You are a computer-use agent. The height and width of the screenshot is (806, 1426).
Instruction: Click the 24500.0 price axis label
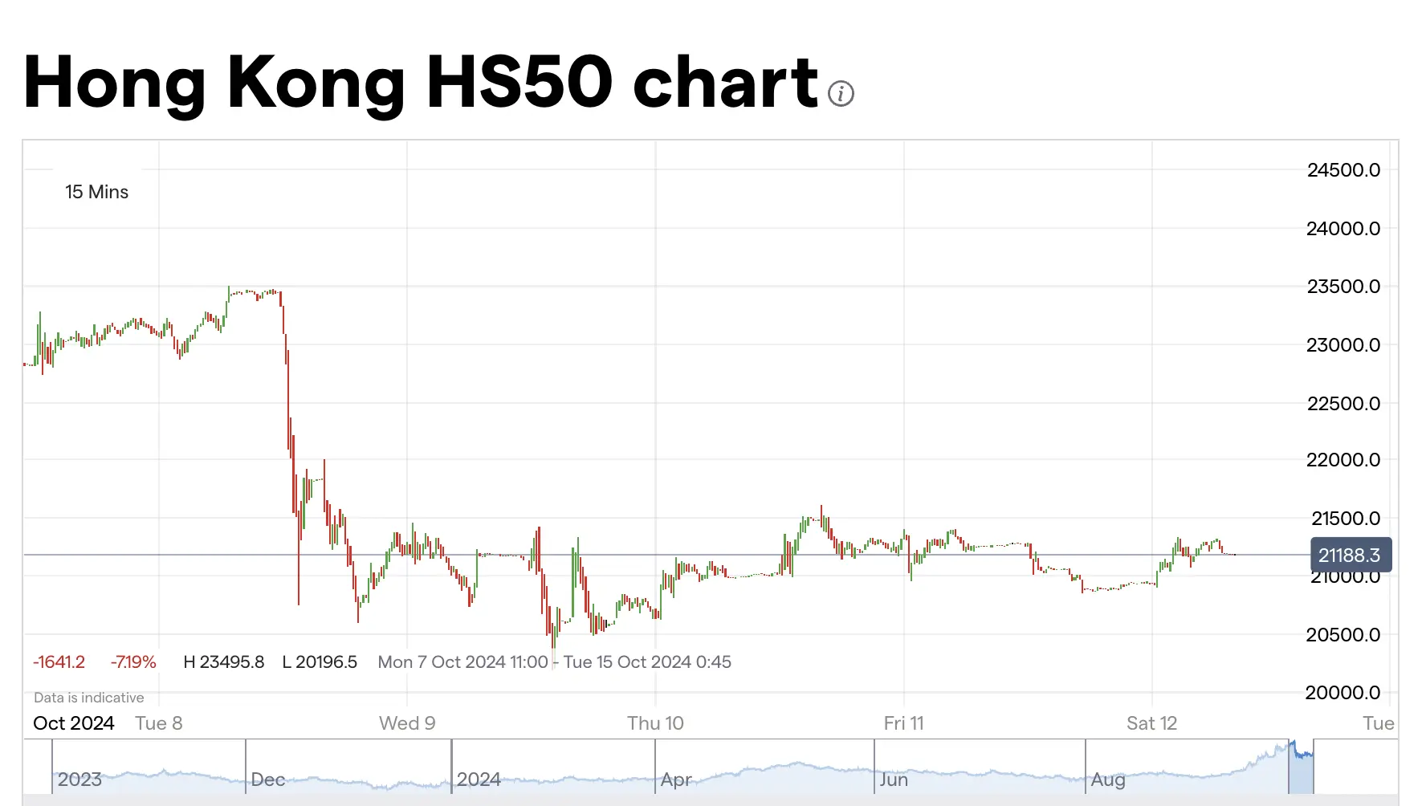[x=1344, y=170]
